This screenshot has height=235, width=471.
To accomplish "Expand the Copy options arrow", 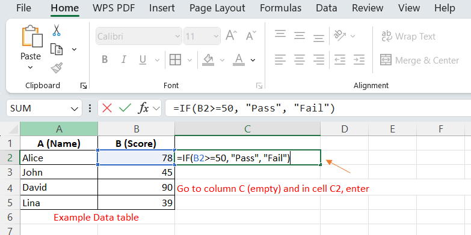I will point(74,49).
